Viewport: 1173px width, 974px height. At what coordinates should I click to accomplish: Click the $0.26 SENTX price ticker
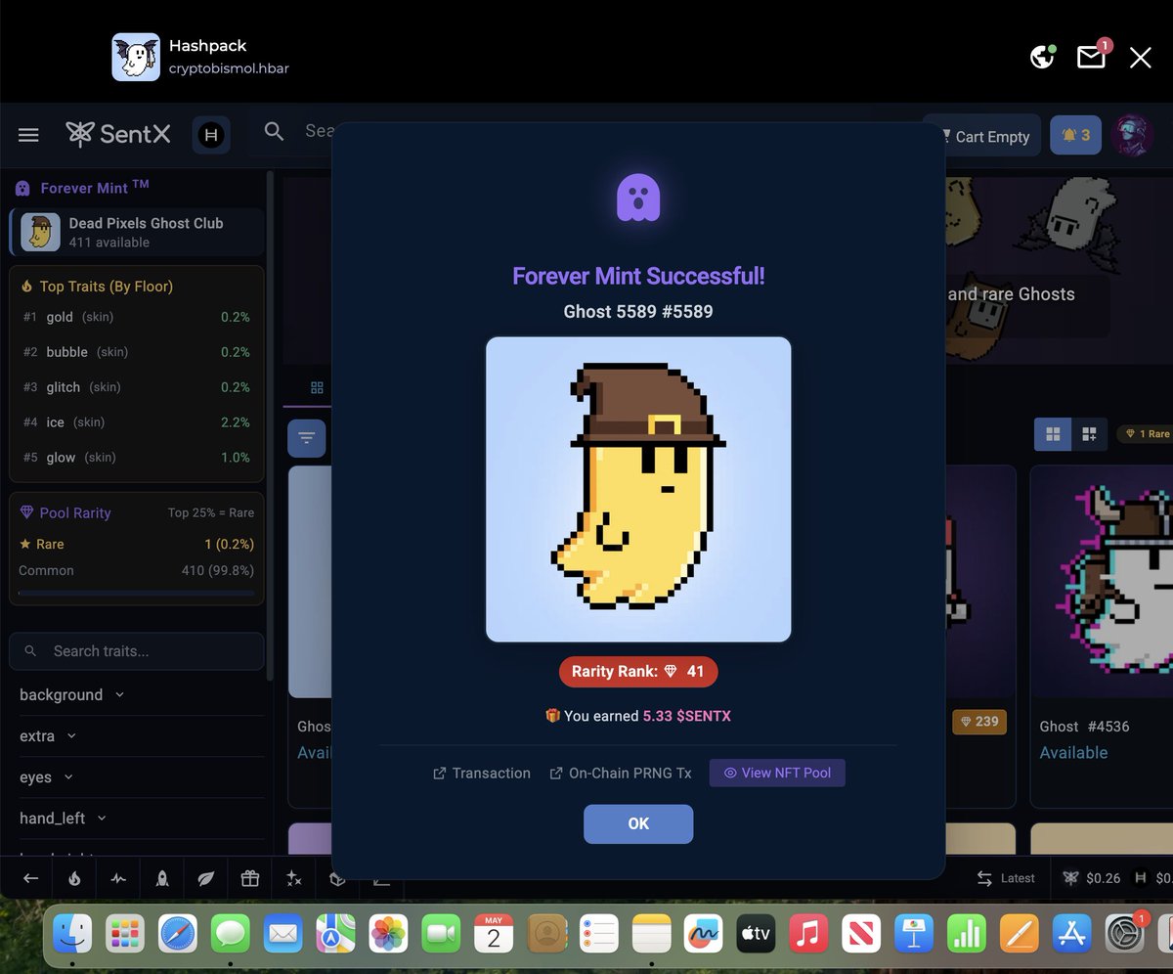click(1092, 878)
